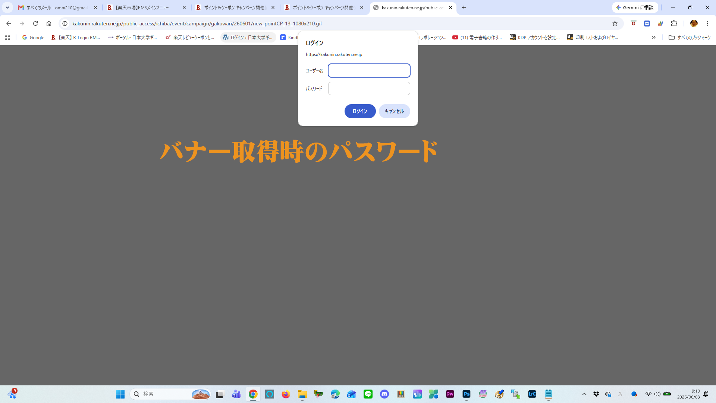
Task: Open Microsoft Edge from taskbar
Action: [x=335, y=394]
